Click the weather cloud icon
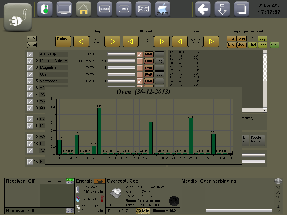Screen dimensions: 287x215 tap(116, 193)
